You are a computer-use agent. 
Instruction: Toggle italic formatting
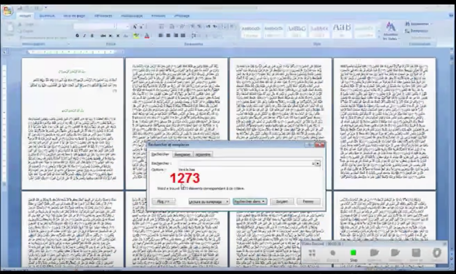[x=85, y=35]
